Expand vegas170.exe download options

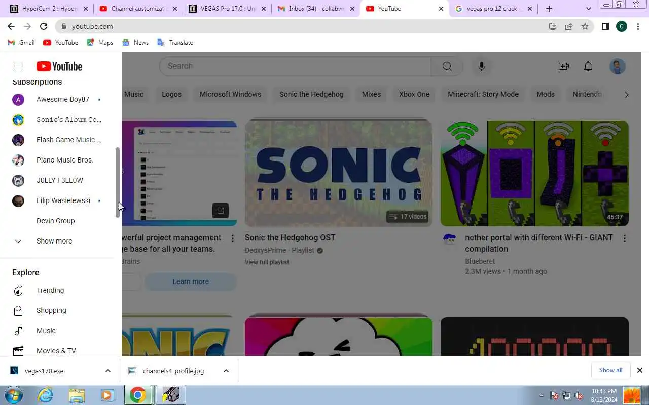coord(108,371)
